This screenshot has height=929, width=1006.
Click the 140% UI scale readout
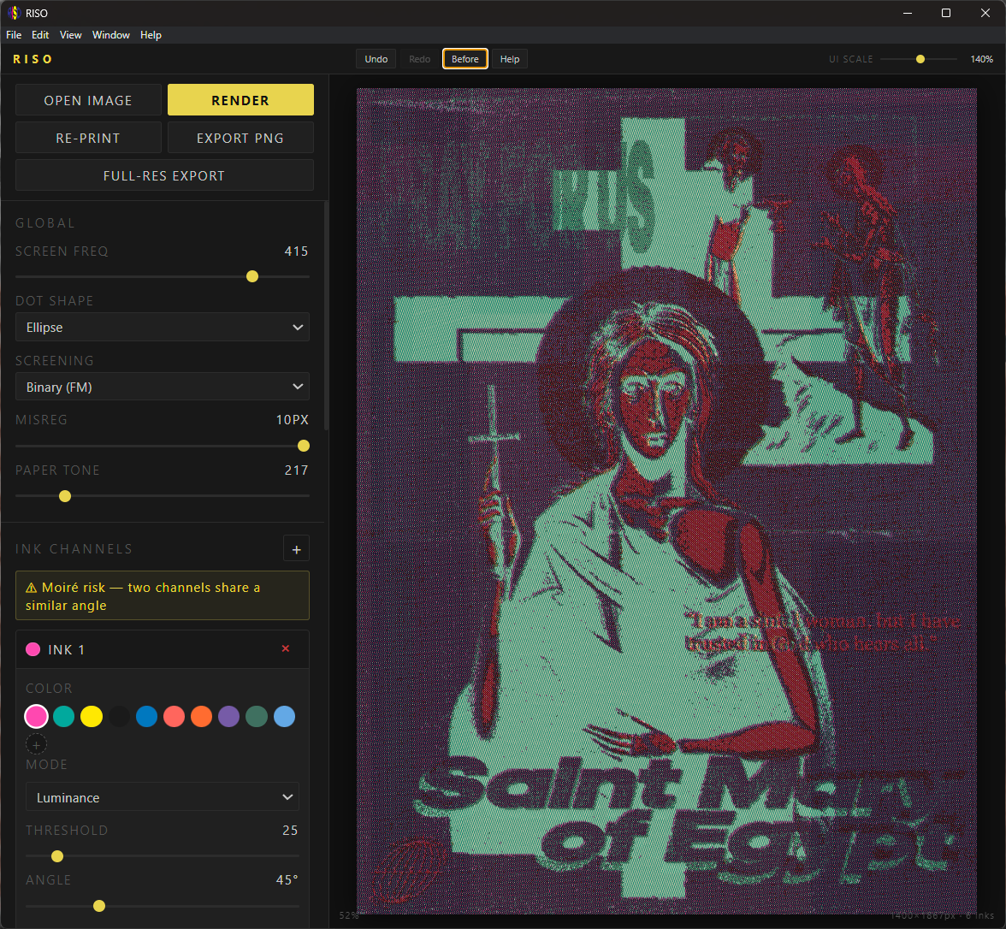(982, 59)
